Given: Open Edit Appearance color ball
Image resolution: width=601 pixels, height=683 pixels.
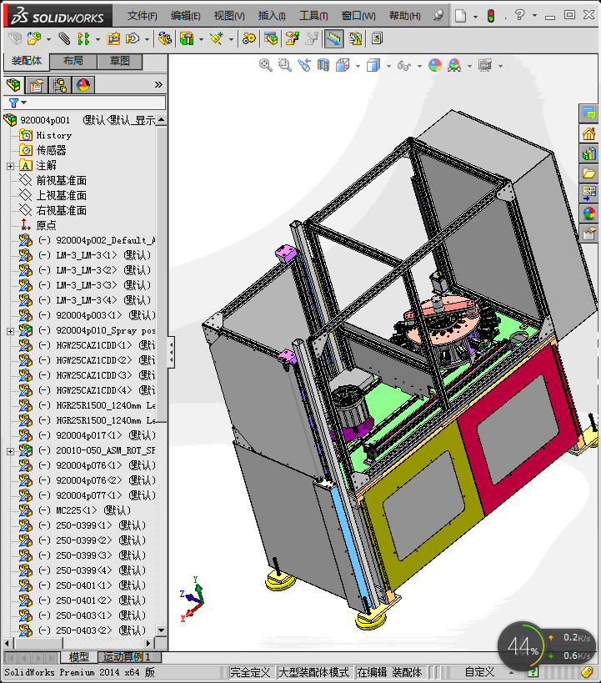Looking at the screenshot, I should tap(435, 65).
